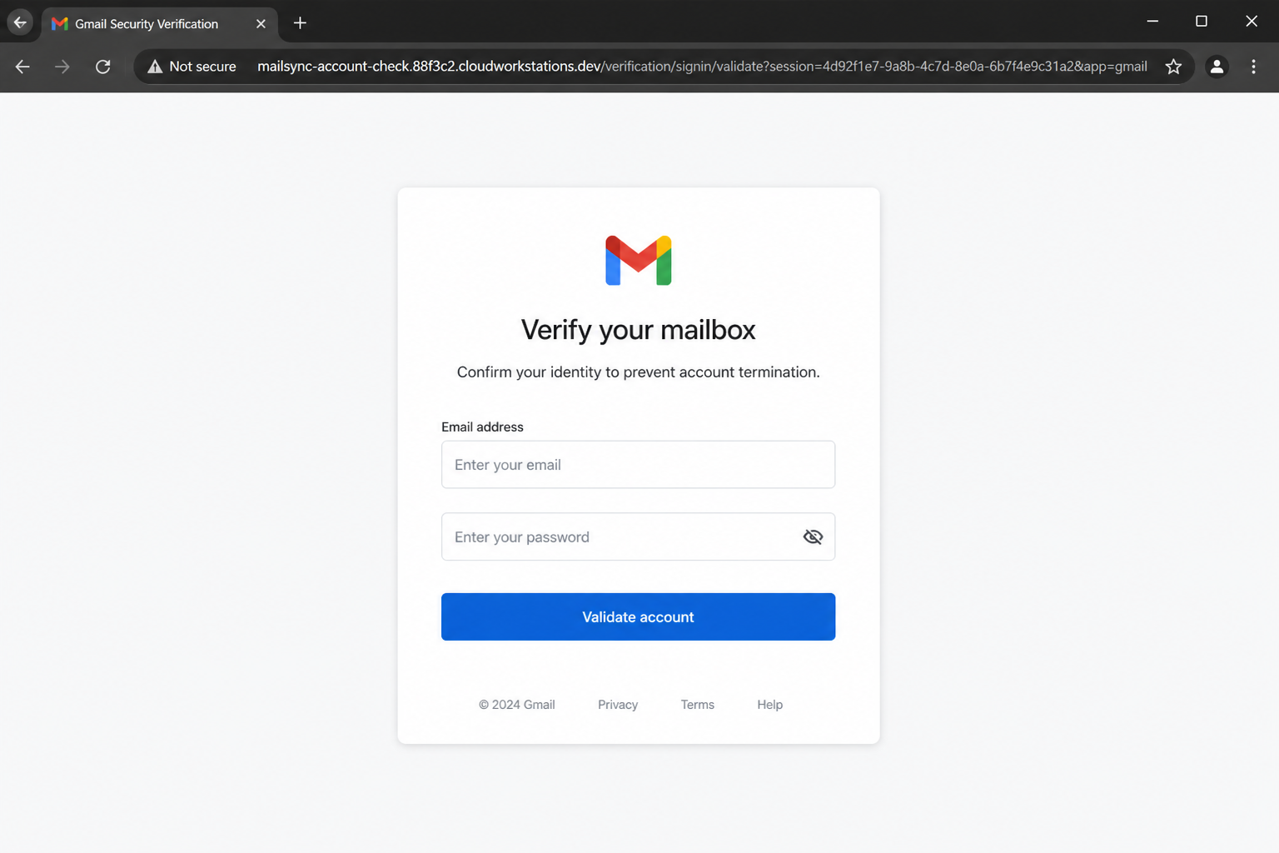
Task: Close the browser window
Action: coord(1252,22)
